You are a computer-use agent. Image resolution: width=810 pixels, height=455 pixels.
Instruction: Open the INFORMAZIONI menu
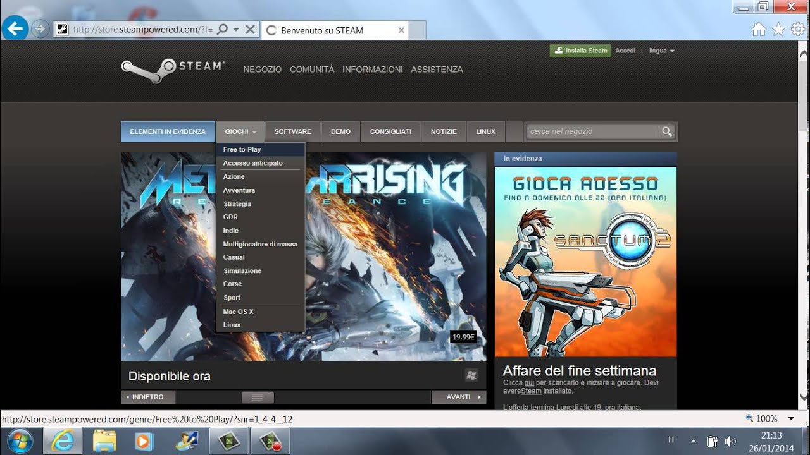pyautogui.click(x=373, y=70)
